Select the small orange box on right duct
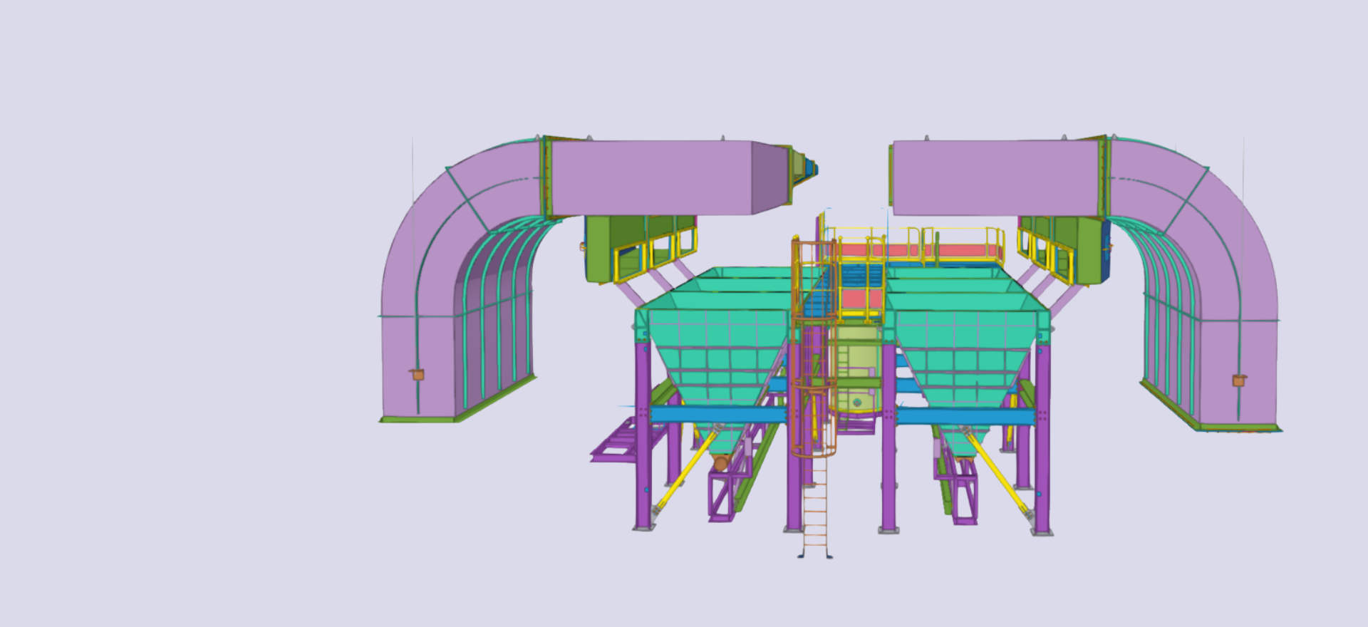The image size is (1368, 627). click(1239, 381)
